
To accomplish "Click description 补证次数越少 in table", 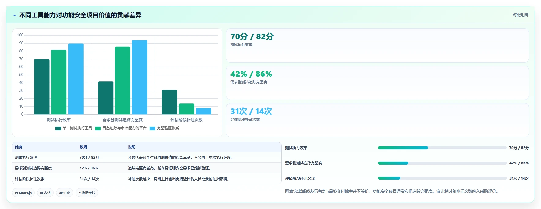I will pyautogui.click(x=179, y=179).
